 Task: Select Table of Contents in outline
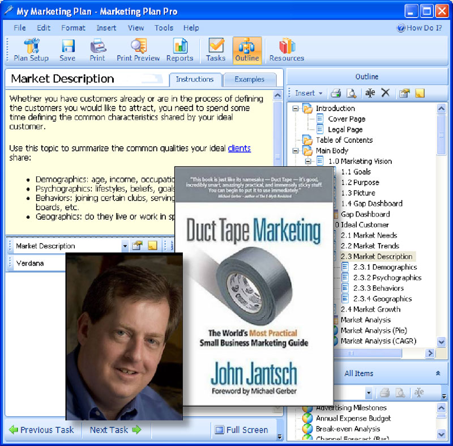[344, 140]
